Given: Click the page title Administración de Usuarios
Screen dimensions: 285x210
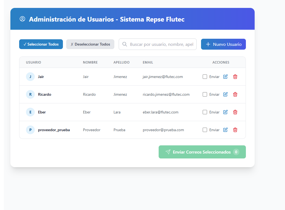Looking at the screenshot, I should click(x=107, y=19).
